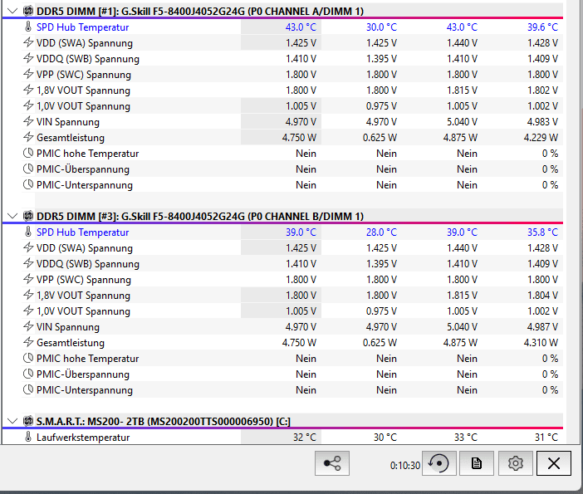583x494 pixels.
Task: Select DIMM #3 '1,8V VOUT Spannung' label
Action: pyautogui.click(x=83, y=296)
